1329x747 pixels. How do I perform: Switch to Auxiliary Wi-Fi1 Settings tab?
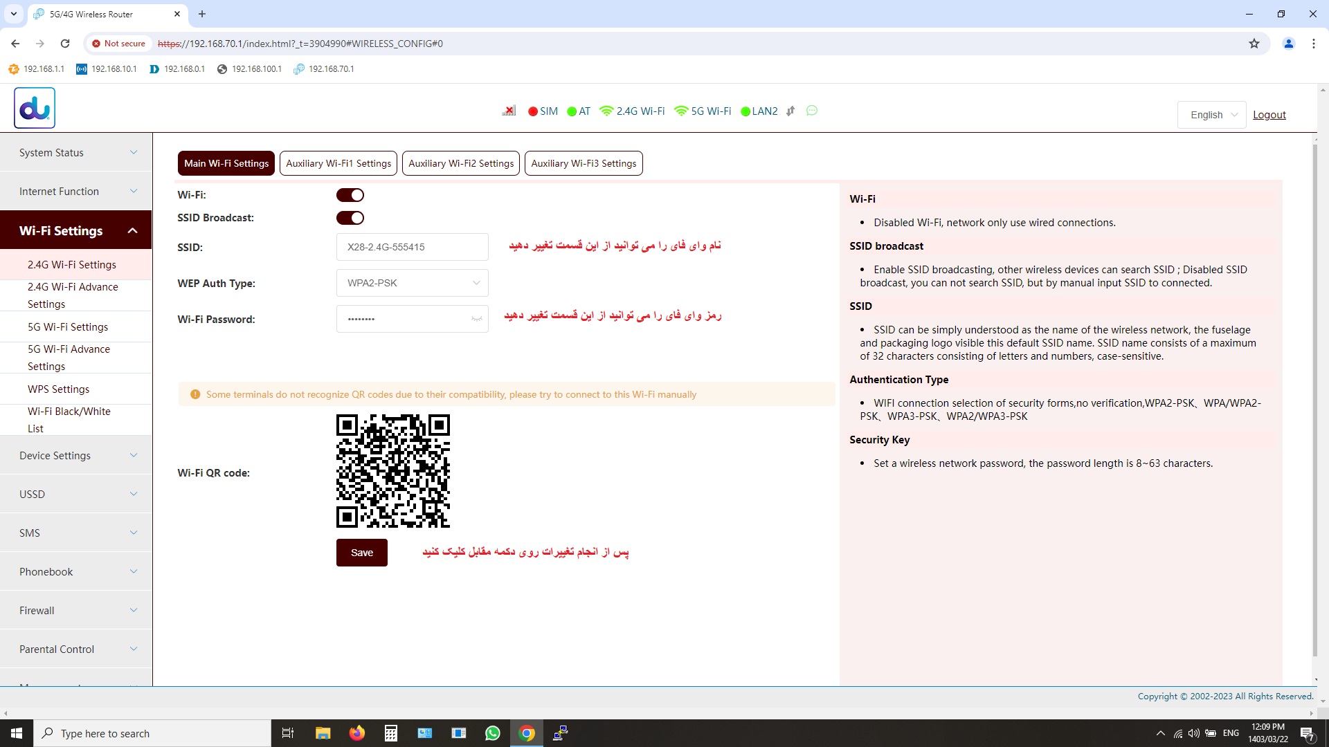[338, 163]
